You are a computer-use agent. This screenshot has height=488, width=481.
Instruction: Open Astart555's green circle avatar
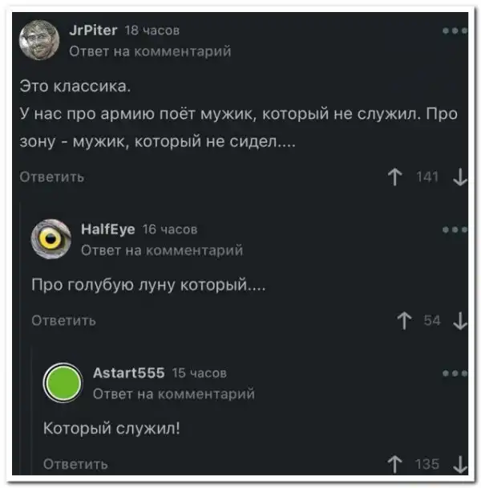63,383
